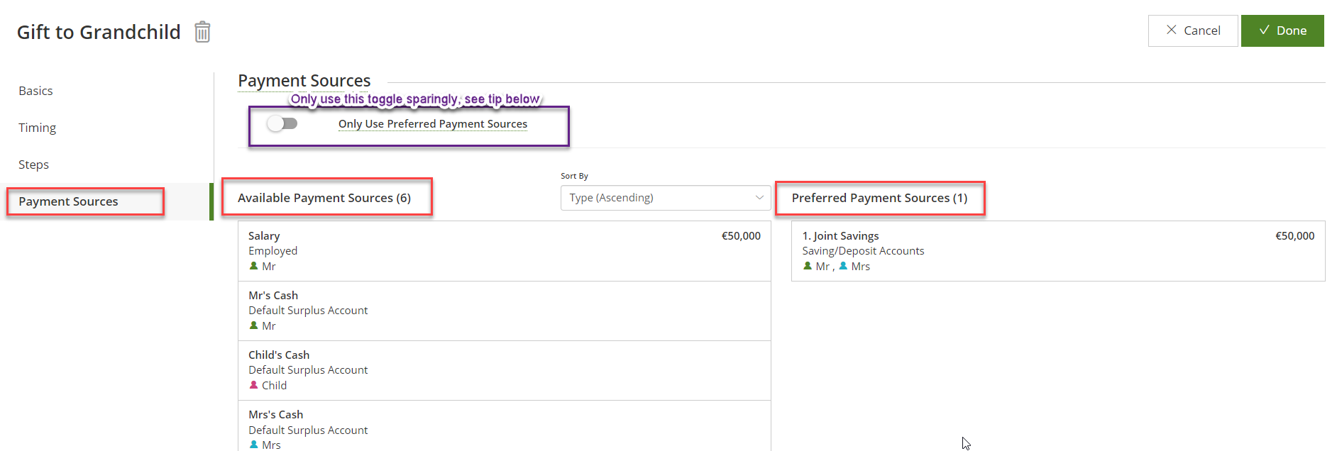Open the Basics section
The height and width of the screenshot is (451, 1337).
[35, 91]
